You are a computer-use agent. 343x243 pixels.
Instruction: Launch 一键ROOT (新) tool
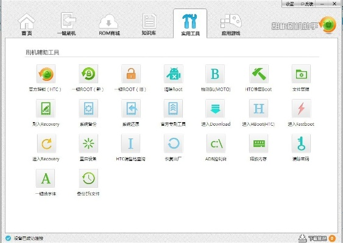(88, 74)
